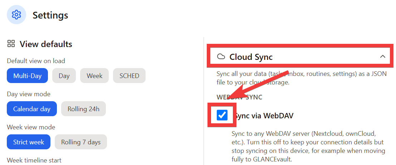Click the Cloud Sync section header
Viewport: 396px width, 165px height.
(x=300, y=57)
